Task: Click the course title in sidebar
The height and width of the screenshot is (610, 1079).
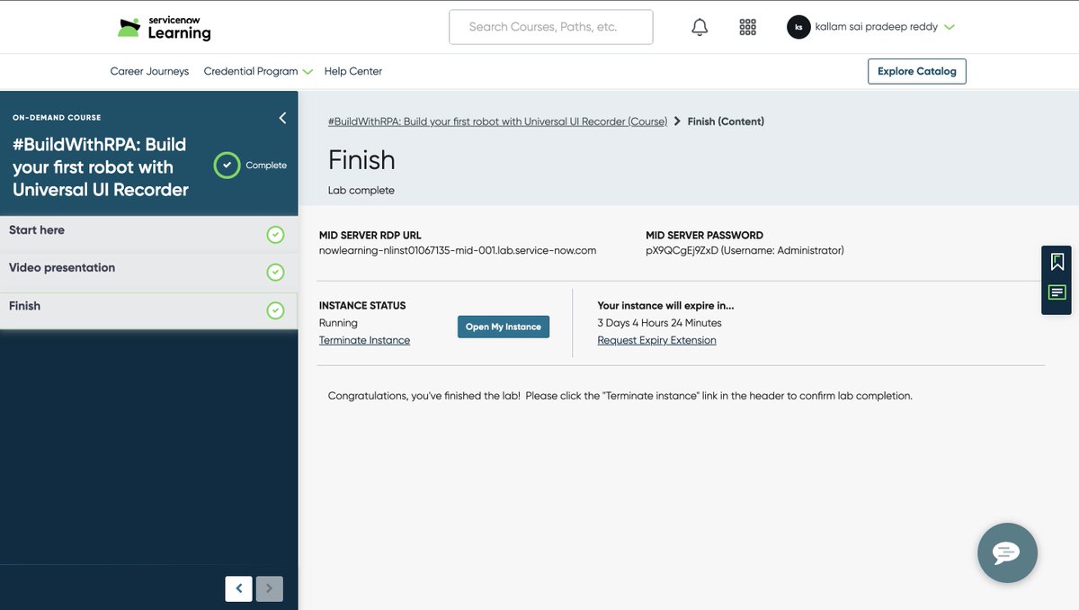Action: click(101, 166)
